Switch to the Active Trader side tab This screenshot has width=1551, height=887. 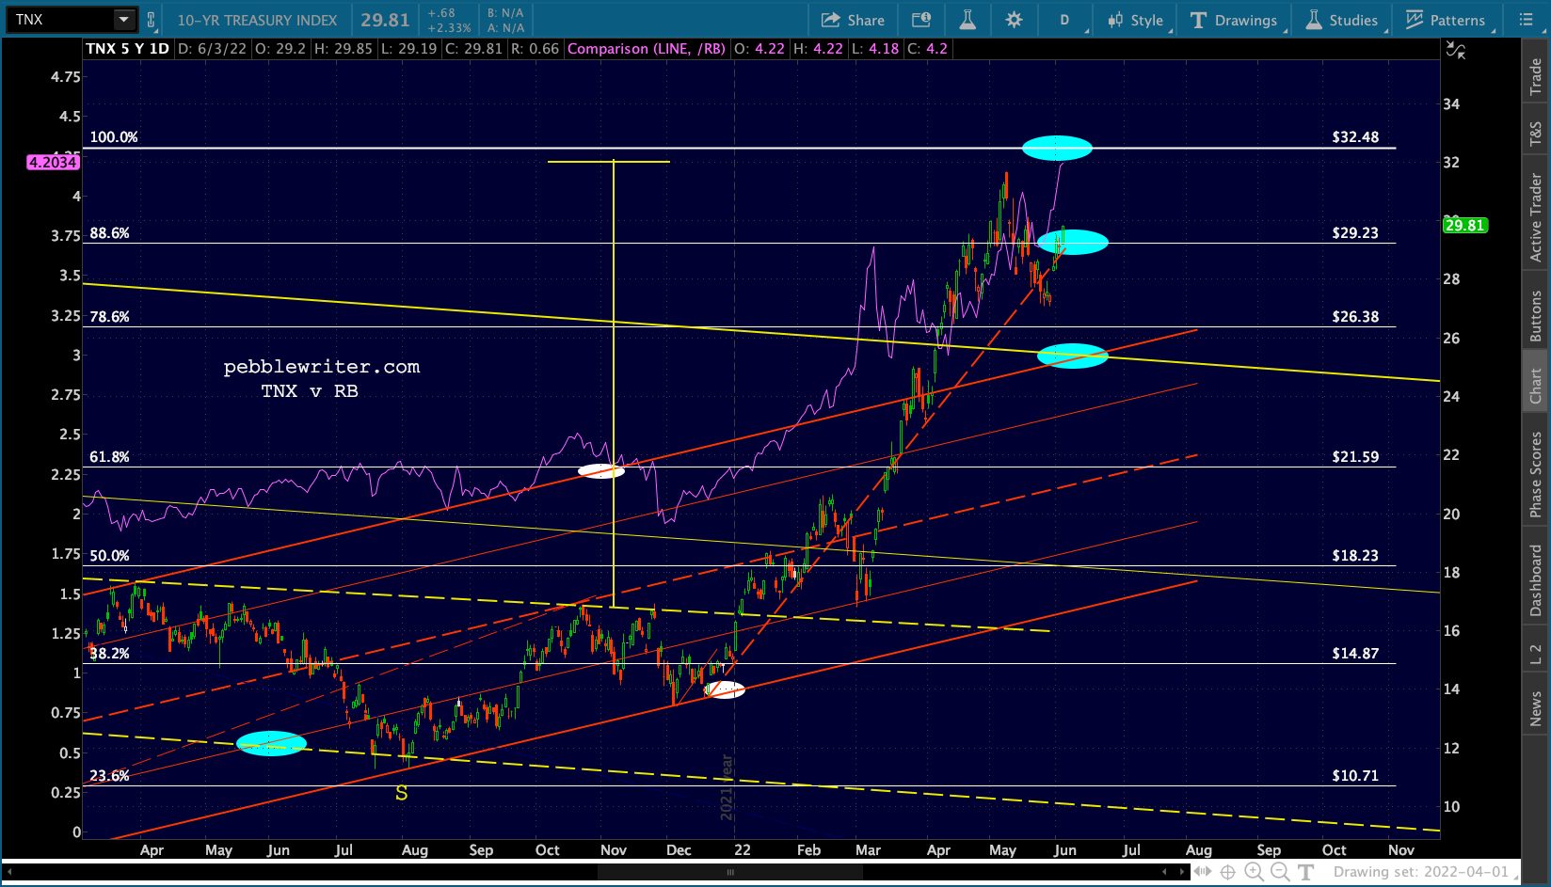pyautogui.click(x=1536, y=217)
